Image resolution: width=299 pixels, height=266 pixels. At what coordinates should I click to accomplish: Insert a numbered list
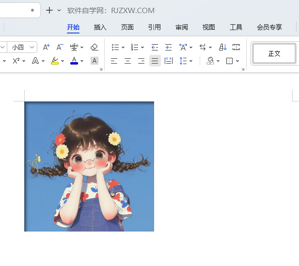[x=135, y=47]
